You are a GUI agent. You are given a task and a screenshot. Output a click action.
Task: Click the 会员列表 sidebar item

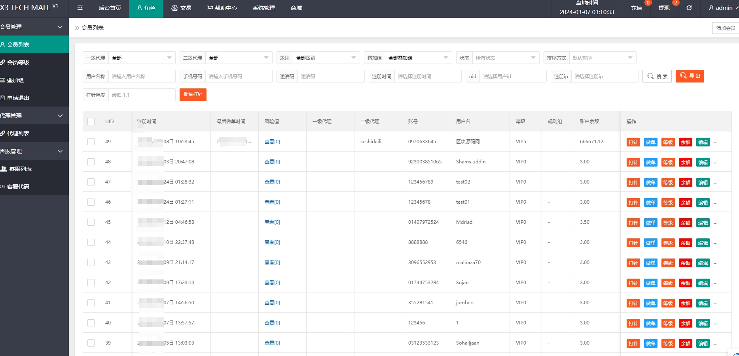click(34, 45)
